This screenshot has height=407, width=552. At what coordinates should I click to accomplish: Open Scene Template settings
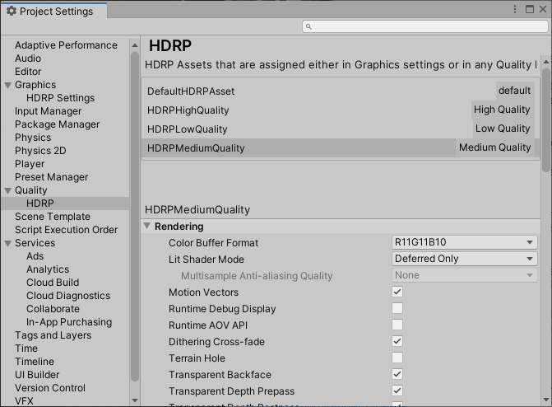click(53, 217)
